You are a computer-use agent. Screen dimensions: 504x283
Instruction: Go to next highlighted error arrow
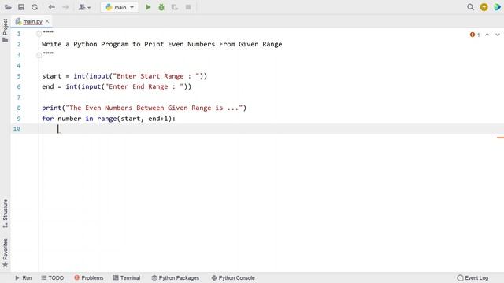(x=498, y=35)
